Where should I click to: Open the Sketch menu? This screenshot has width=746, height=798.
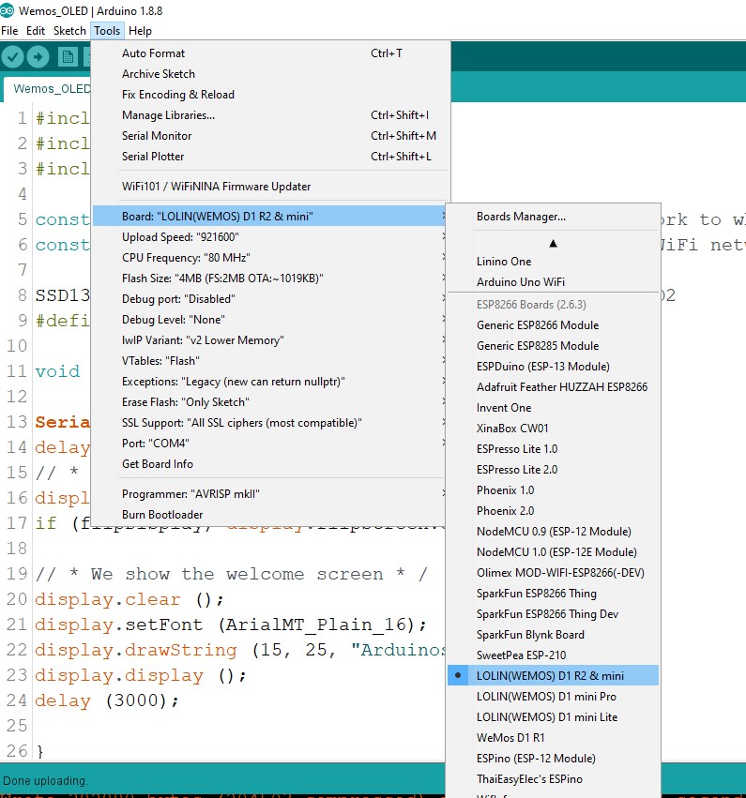click(69, 31)
